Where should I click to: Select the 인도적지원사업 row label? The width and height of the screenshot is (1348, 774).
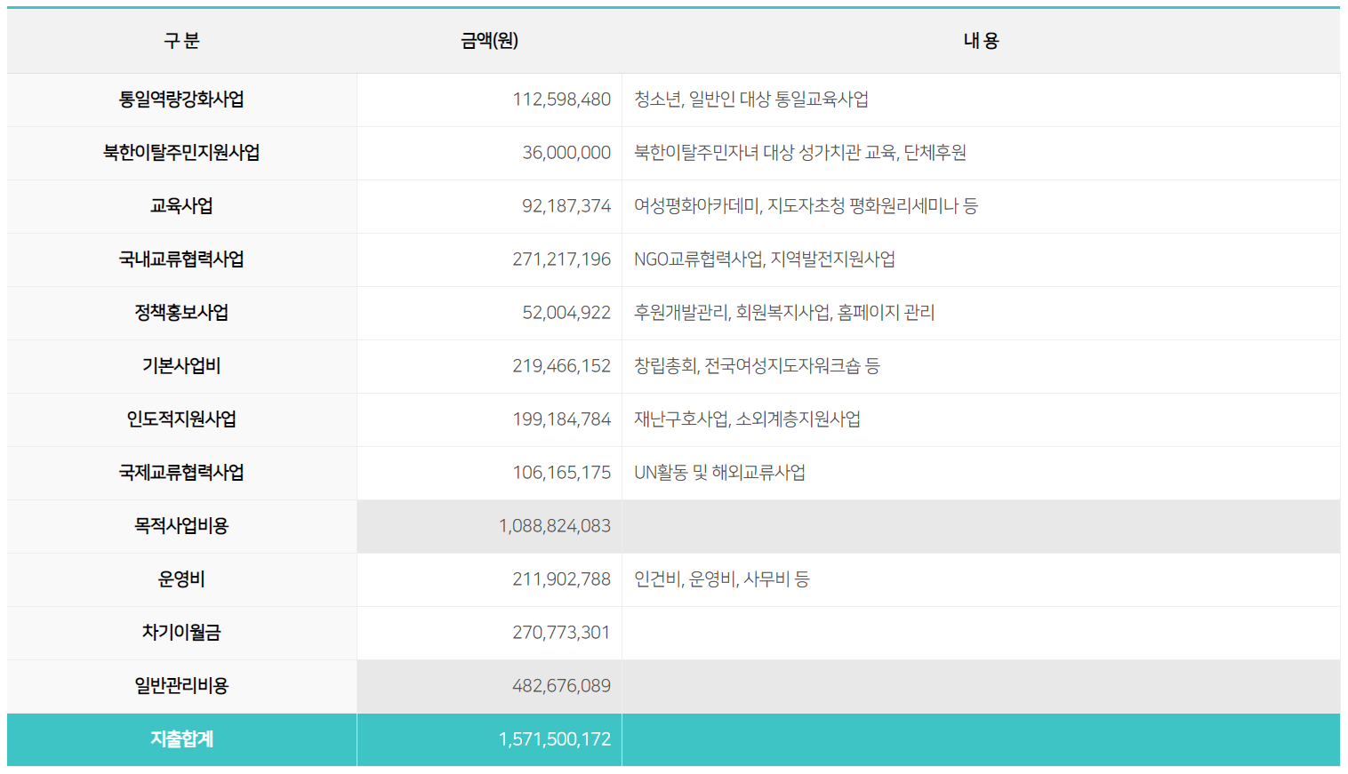181,419
